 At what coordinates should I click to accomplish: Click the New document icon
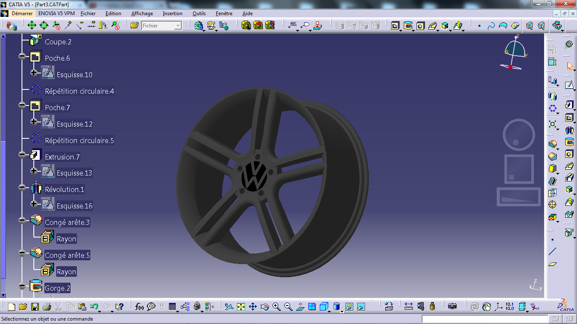click(x=11, y=307)
